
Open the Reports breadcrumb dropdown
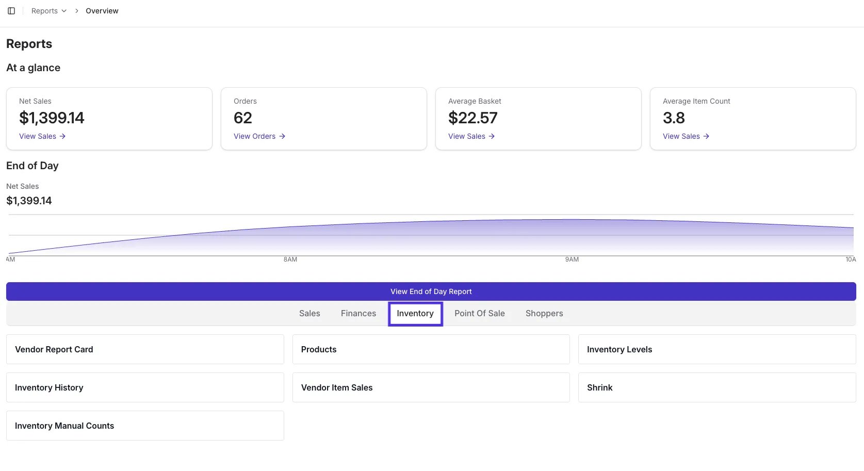point(49,11)
